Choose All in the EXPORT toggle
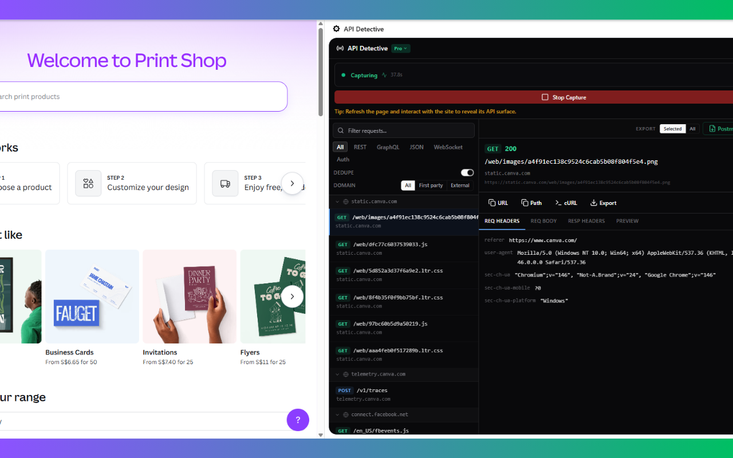This screenshot has width=733, height=458. pos(692,129)
